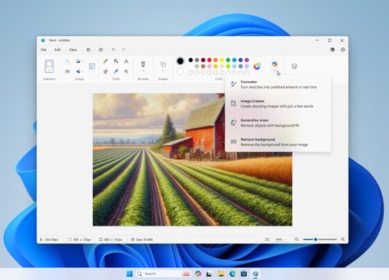Click the icon right of Save

pyautogui.click(x=101, y=50)
